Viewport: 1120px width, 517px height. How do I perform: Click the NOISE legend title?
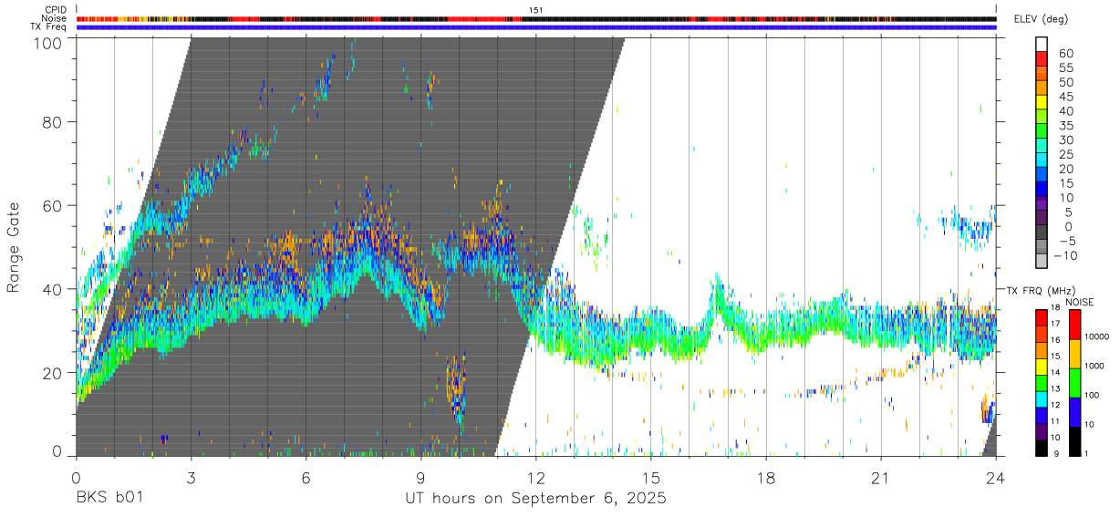tap(1080, 302)
